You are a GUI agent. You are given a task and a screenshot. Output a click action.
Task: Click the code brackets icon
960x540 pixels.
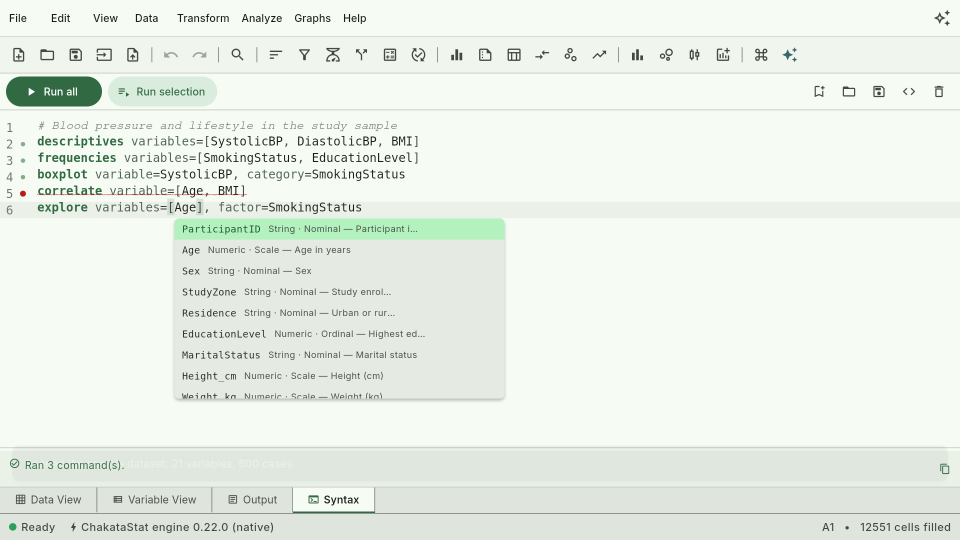point(909,91)
